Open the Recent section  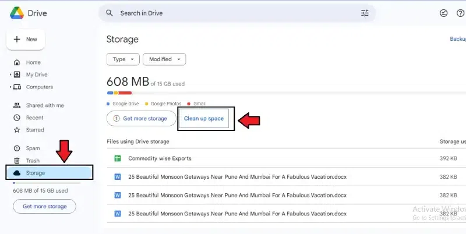[x=34, y=118]
